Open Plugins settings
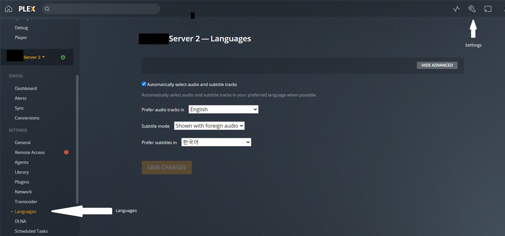The width and height of the screenshot is (505, 236). coord(22,182)
